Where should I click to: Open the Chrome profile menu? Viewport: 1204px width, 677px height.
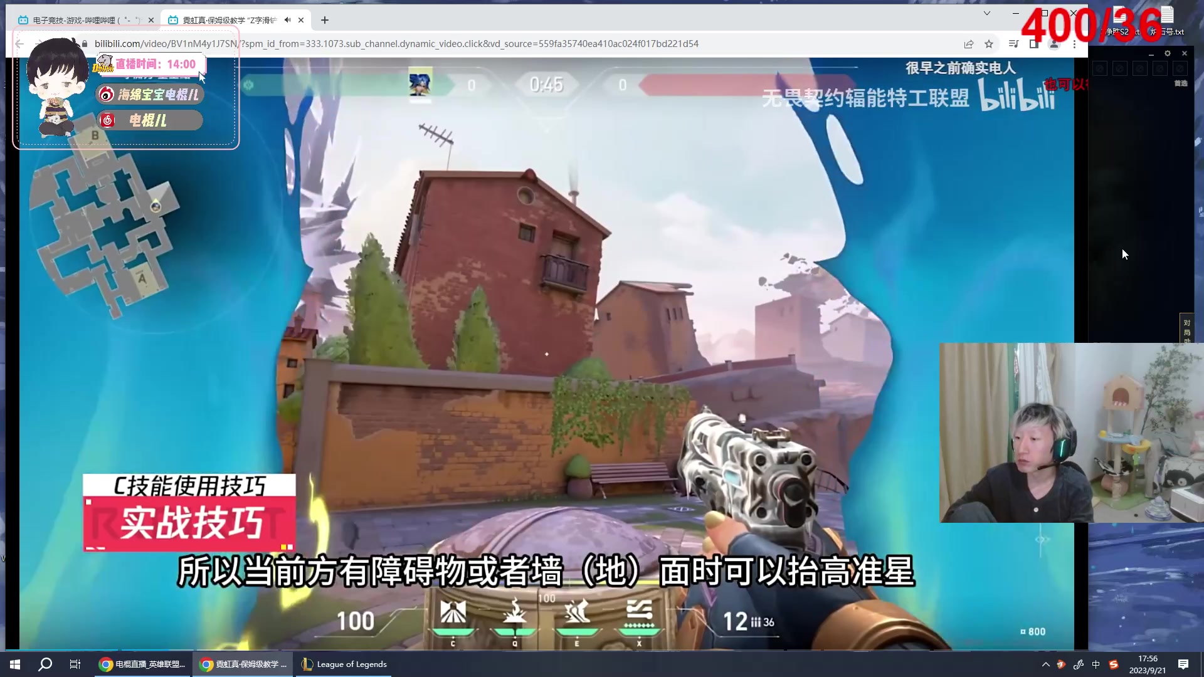[x=1054, y=44]
